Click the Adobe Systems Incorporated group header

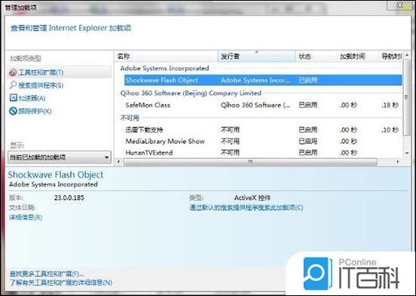(x=164, y=69)
